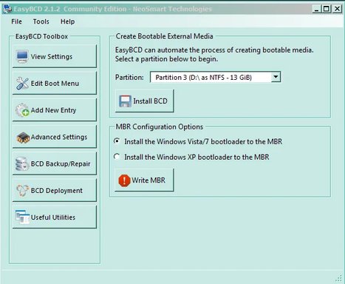This screenshot has height=284, width=345.
Task: Maximize the EasyBCD window
Action: (x=326, y=9)
